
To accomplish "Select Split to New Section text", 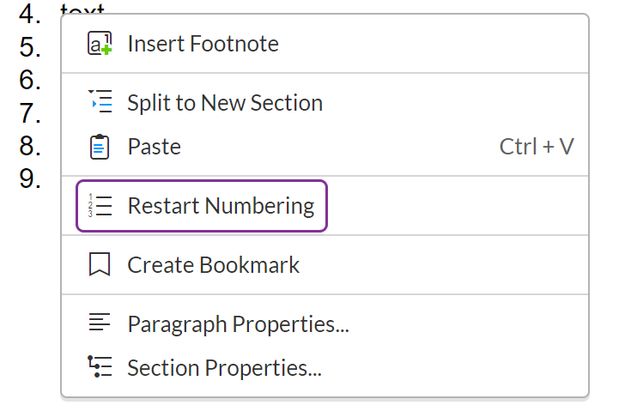I will 225,103.
